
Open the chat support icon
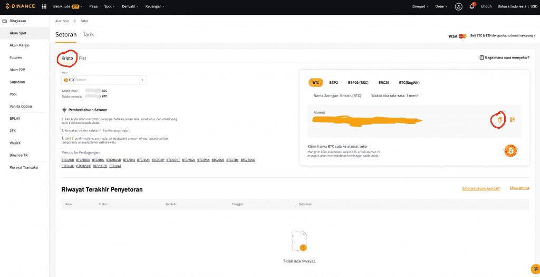coord(535,268)
